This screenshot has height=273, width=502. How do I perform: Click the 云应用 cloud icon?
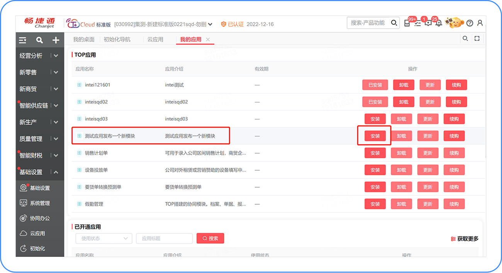coord(24,233)
